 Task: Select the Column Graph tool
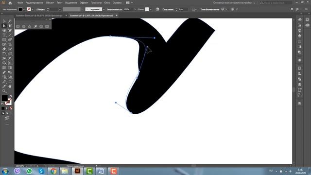[10, 77]
